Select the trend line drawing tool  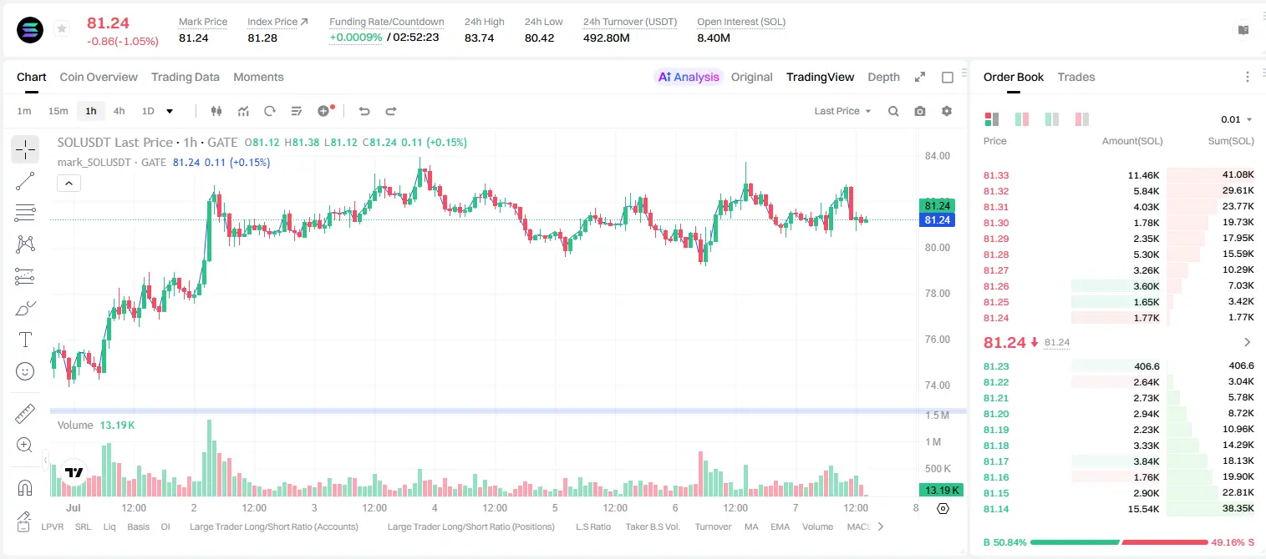click(x=25, y=181)
